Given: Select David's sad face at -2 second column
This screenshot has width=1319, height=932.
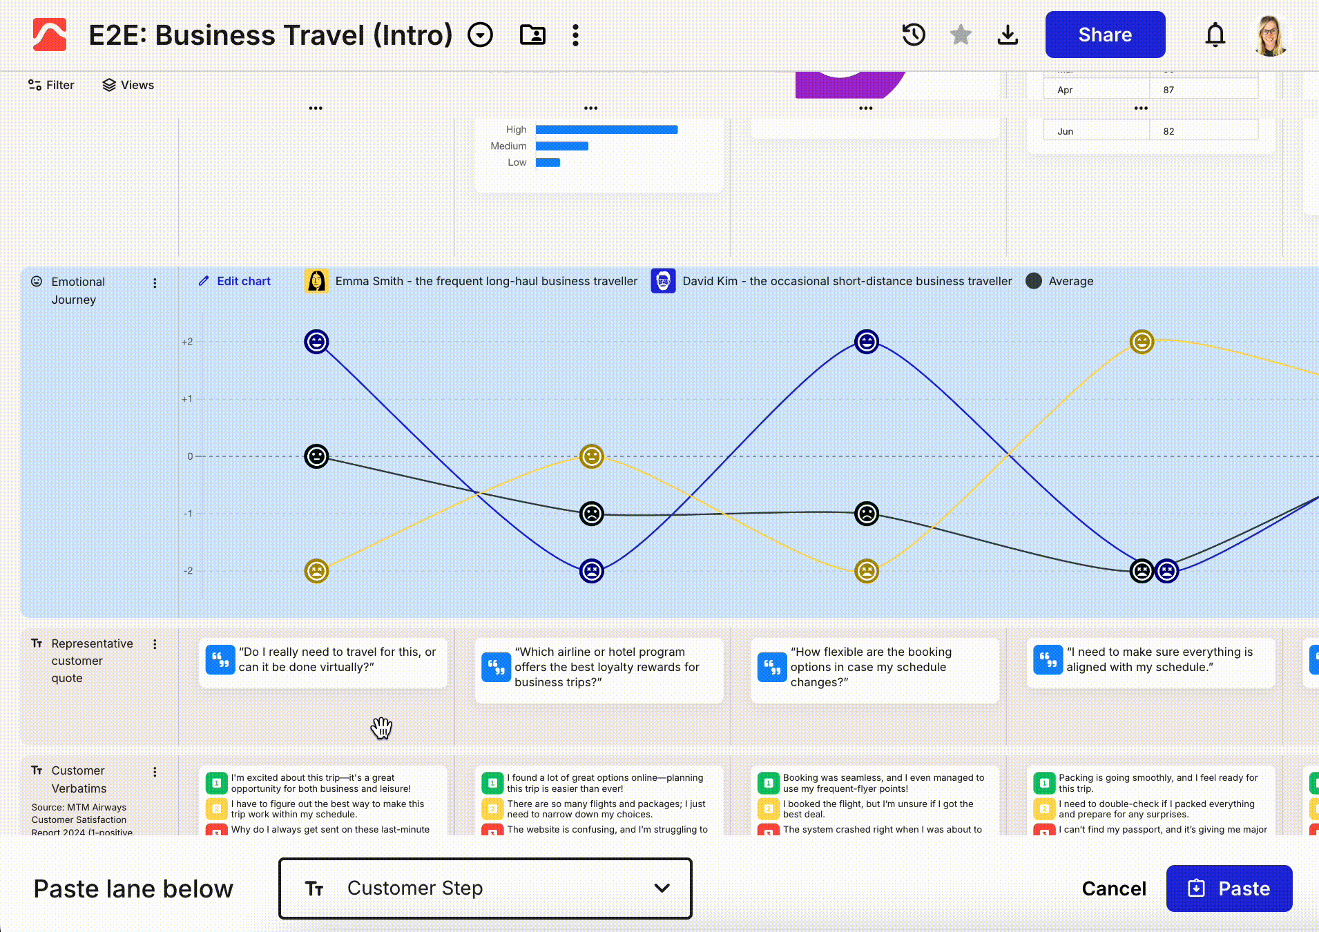Looking at the screenshot, I should coord(592,571).
